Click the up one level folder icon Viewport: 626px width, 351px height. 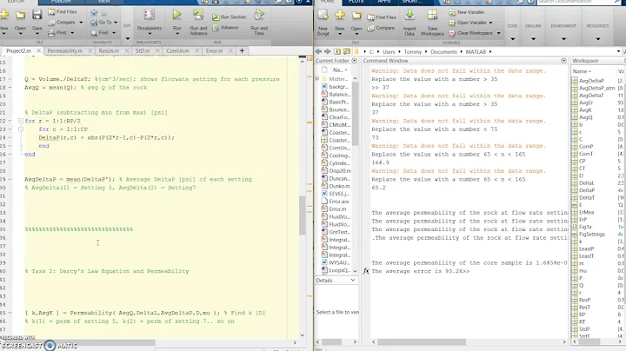click(x=337, y=51)
